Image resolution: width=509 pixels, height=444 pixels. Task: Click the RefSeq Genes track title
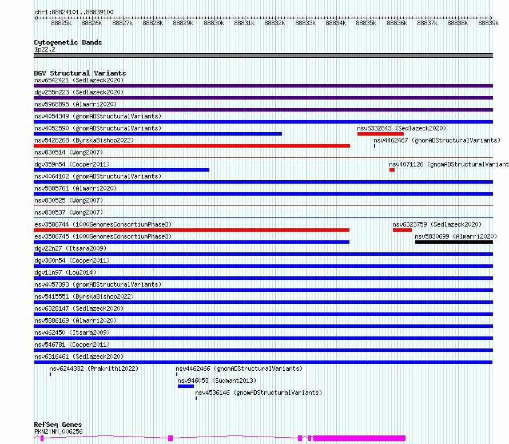(58, 425)
